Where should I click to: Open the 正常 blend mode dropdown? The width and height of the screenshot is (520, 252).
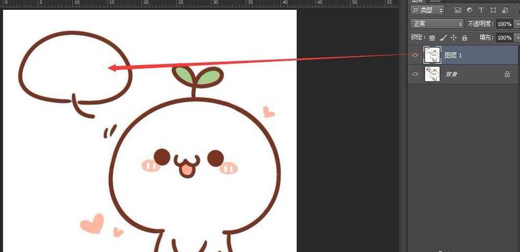click(x=436, y=24)
